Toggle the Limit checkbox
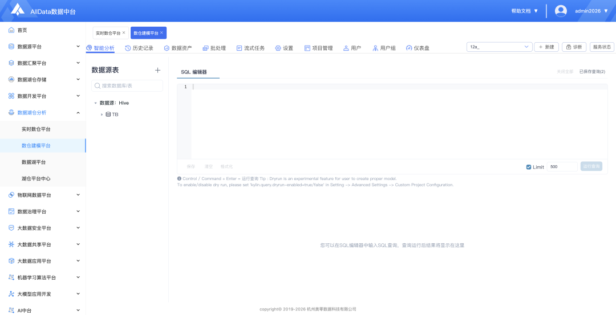 528,167
